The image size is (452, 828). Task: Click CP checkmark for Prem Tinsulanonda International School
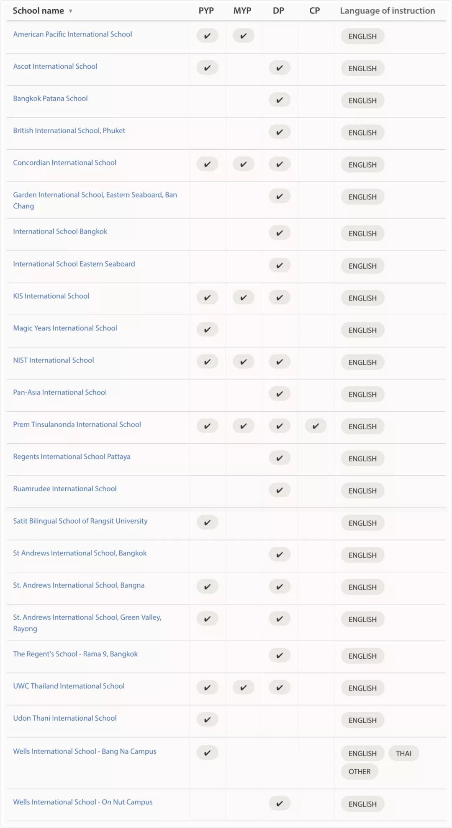click(x=316, y=426)
